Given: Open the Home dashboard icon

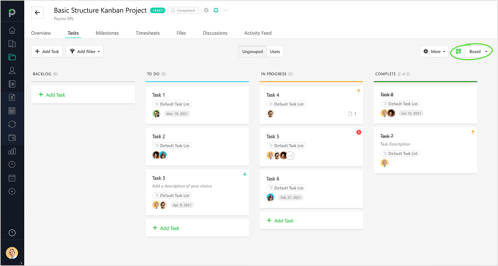Looking at the screenshot, I should (12, 31).
